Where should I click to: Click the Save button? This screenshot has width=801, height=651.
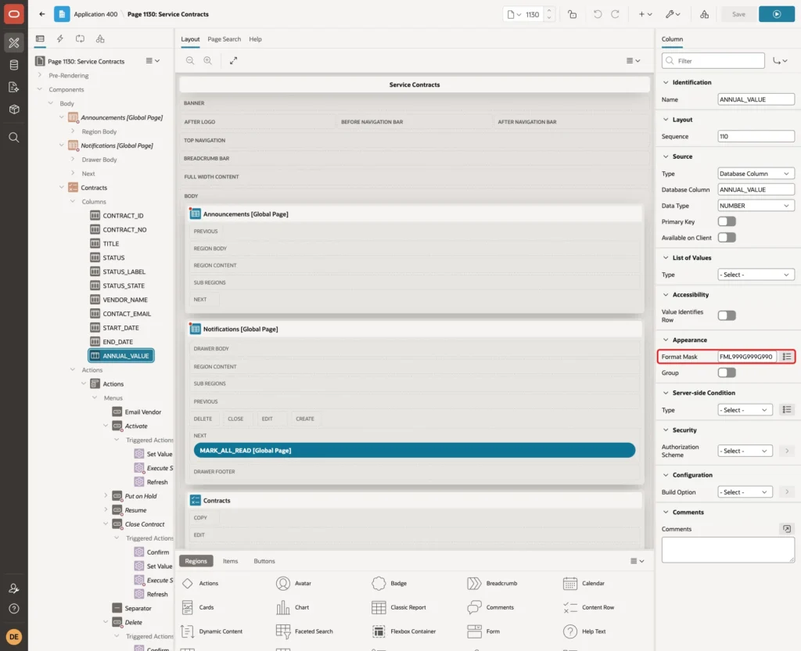pos(738,14)
